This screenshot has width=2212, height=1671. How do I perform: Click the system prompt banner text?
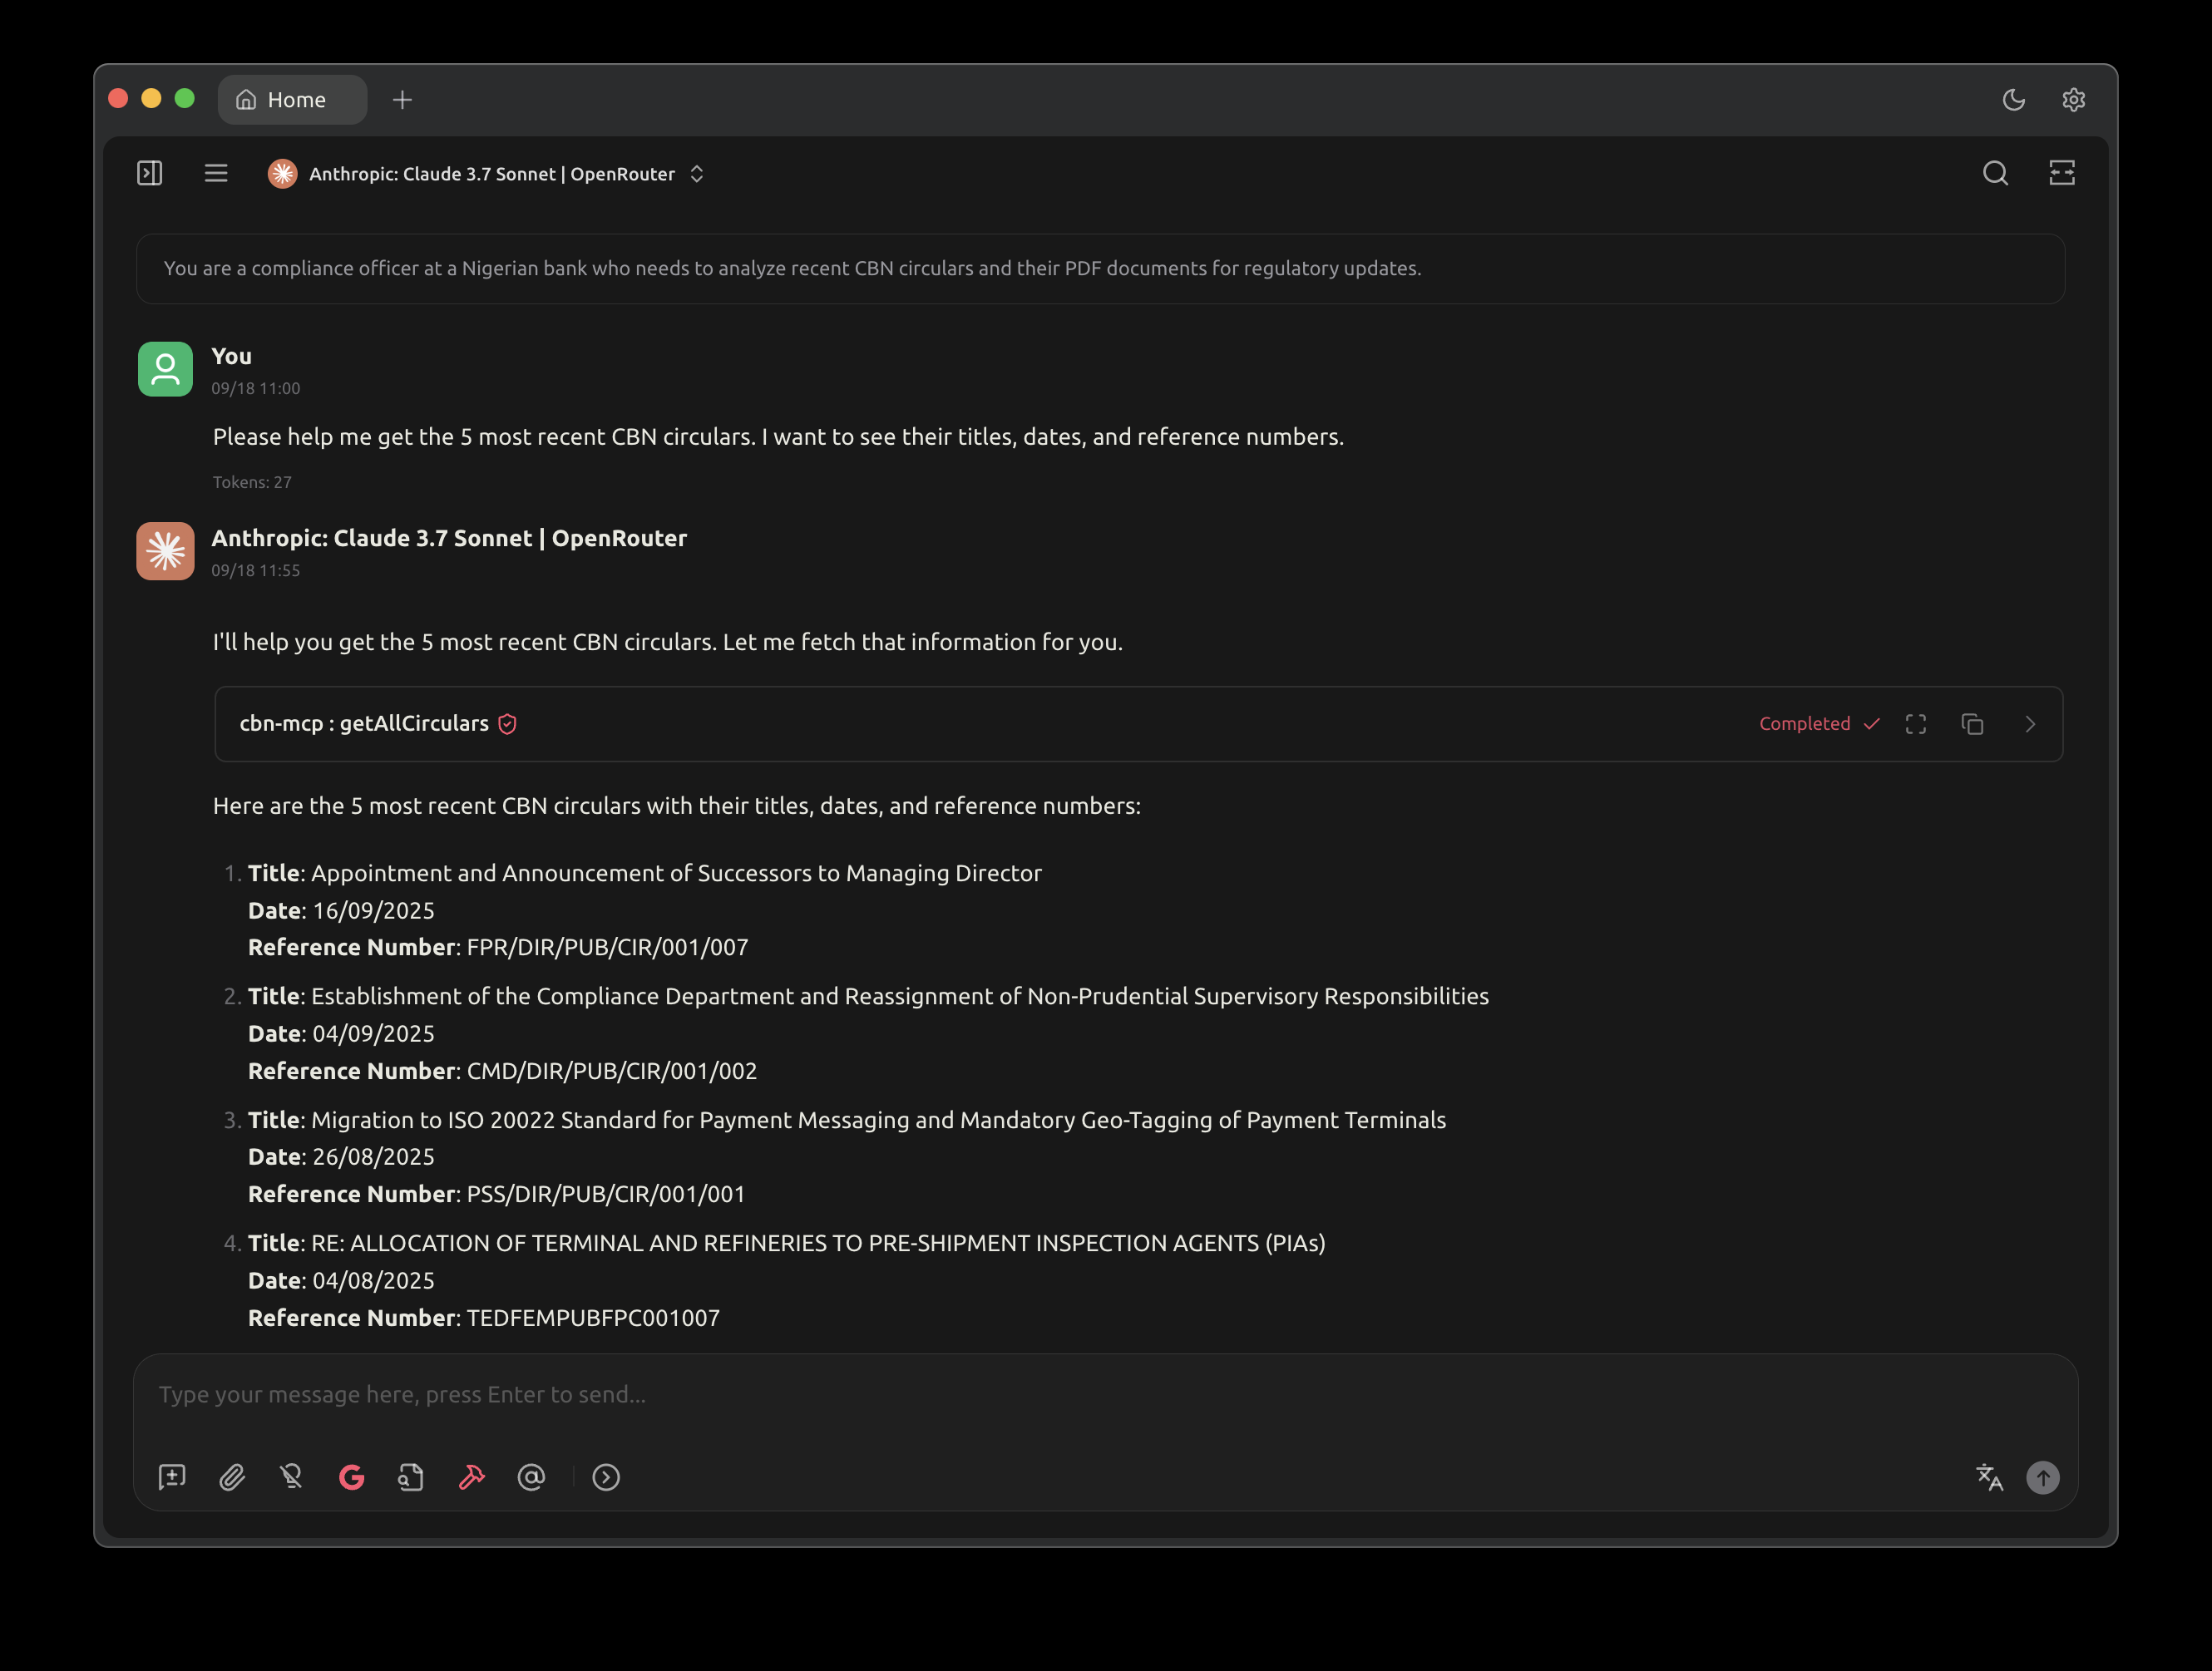(792, 268)
